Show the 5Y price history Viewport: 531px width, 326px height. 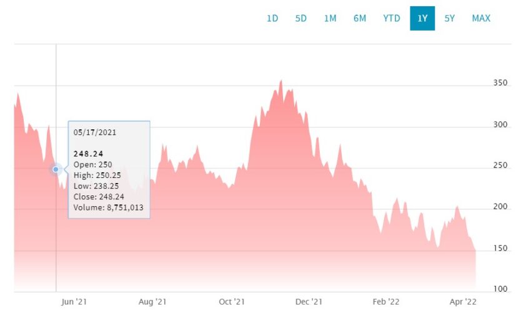pos(449,18)
